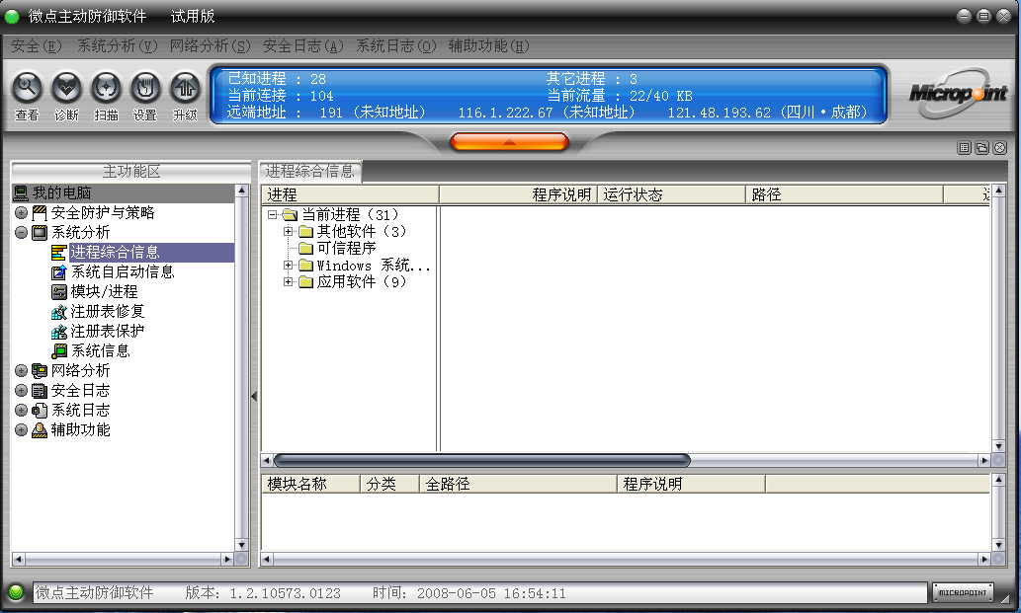Open the 系统日志(O) menu
Screen dimensions: 1021x613
[396, 46]
